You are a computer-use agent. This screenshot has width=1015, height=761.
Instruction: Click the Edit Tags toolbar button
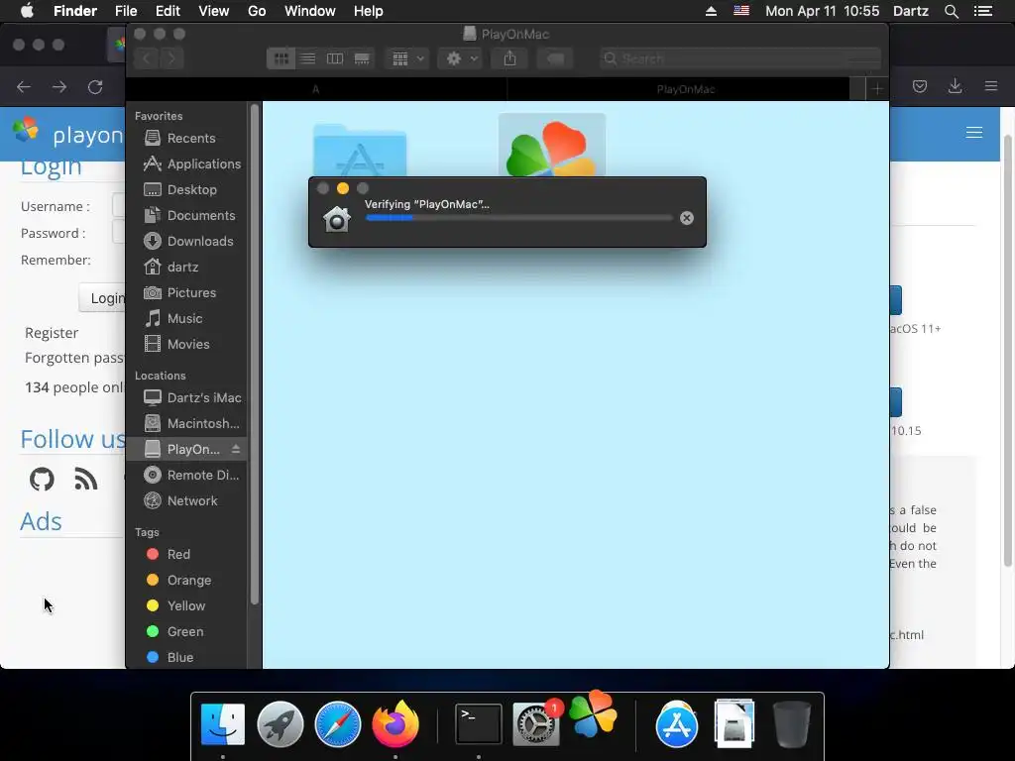[555, 58]
